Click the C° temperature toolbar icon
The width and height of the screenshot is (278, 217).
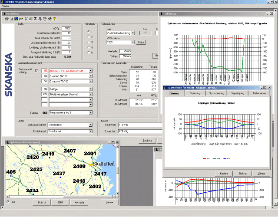[26, 19]
